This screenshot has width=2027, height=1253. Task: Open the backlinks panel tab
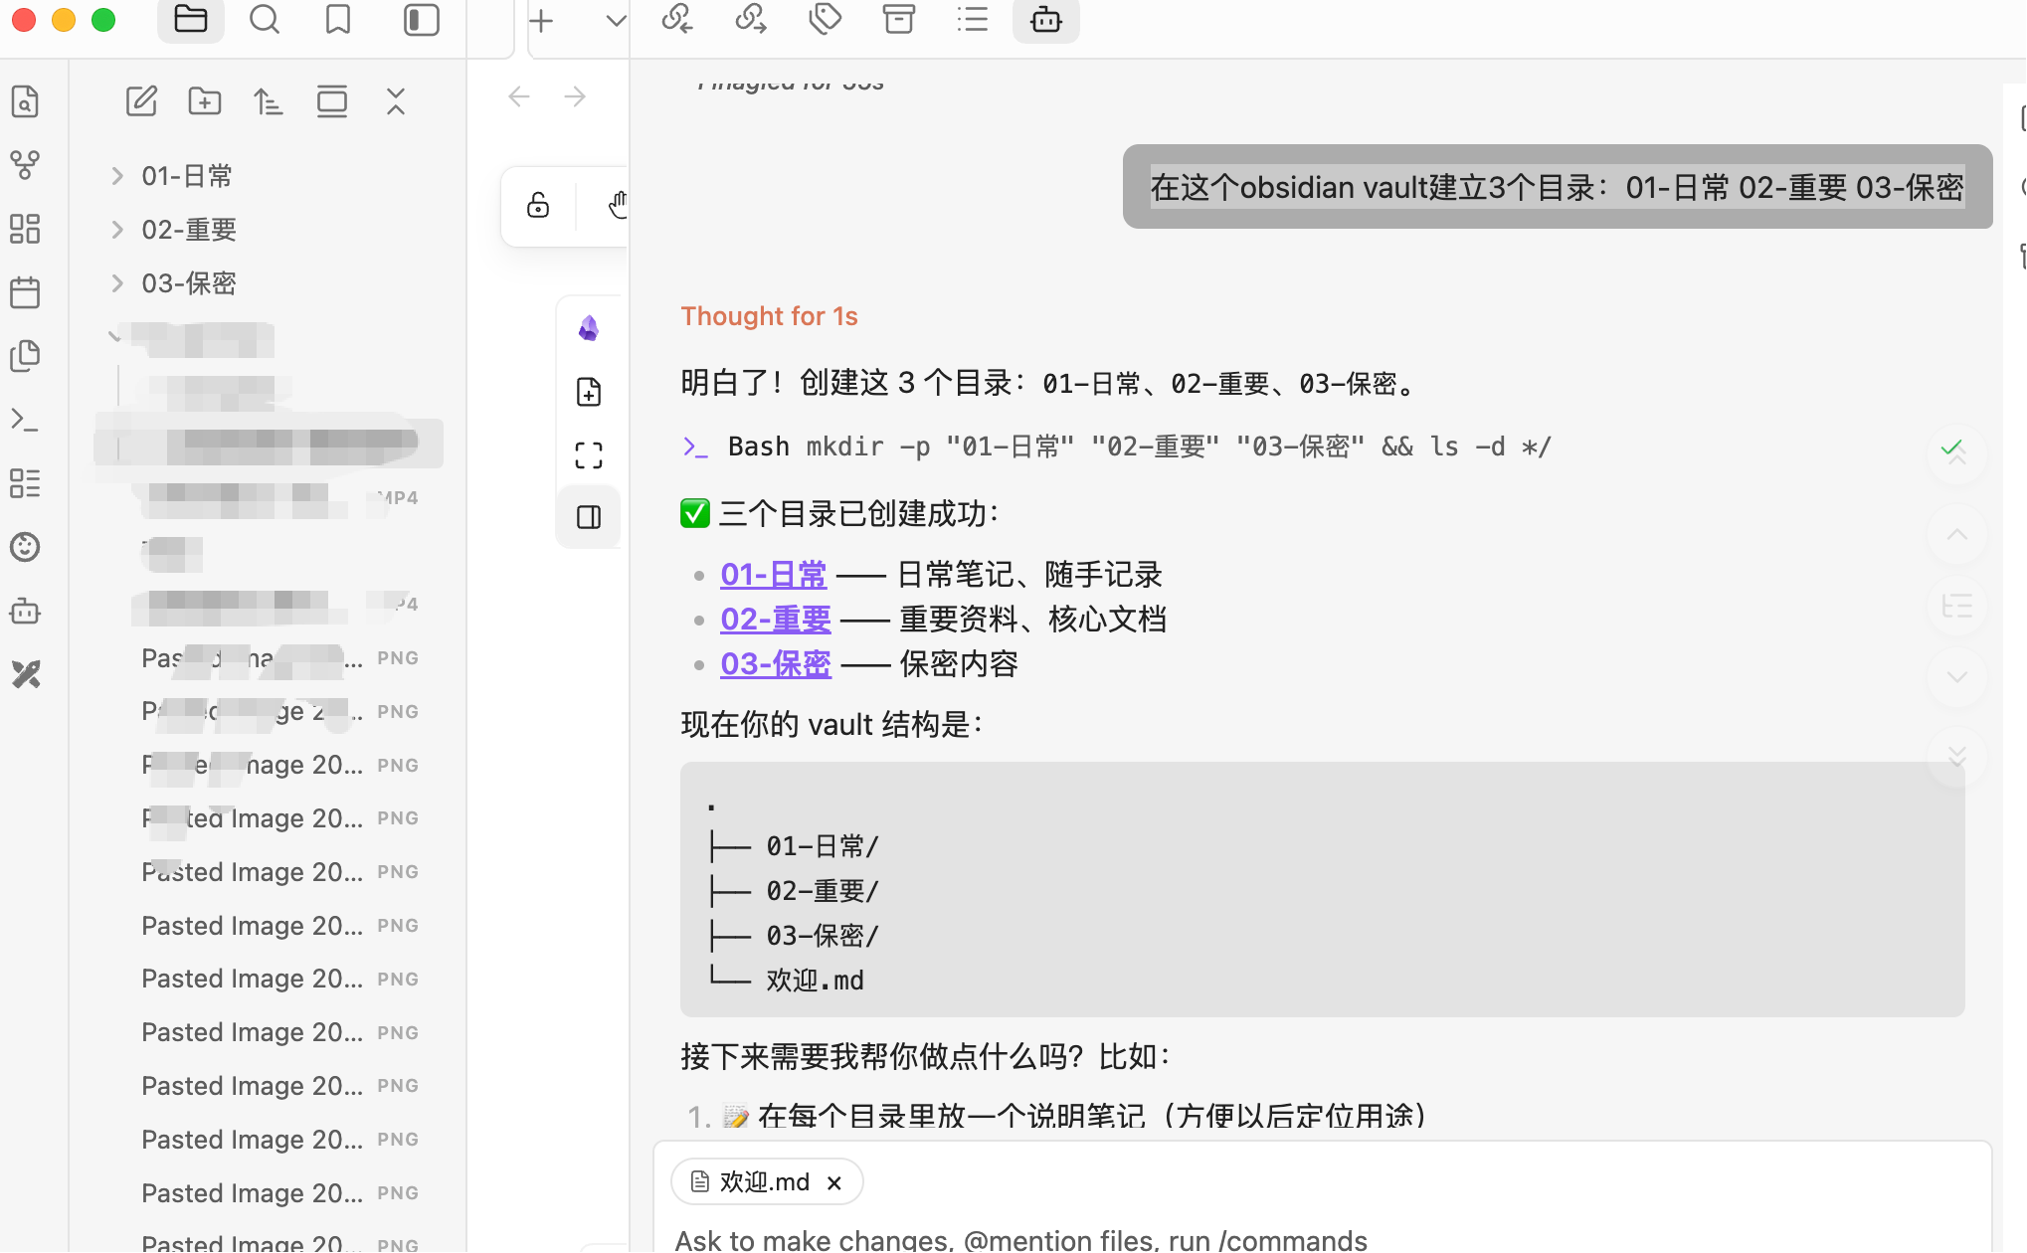(677, 20)
